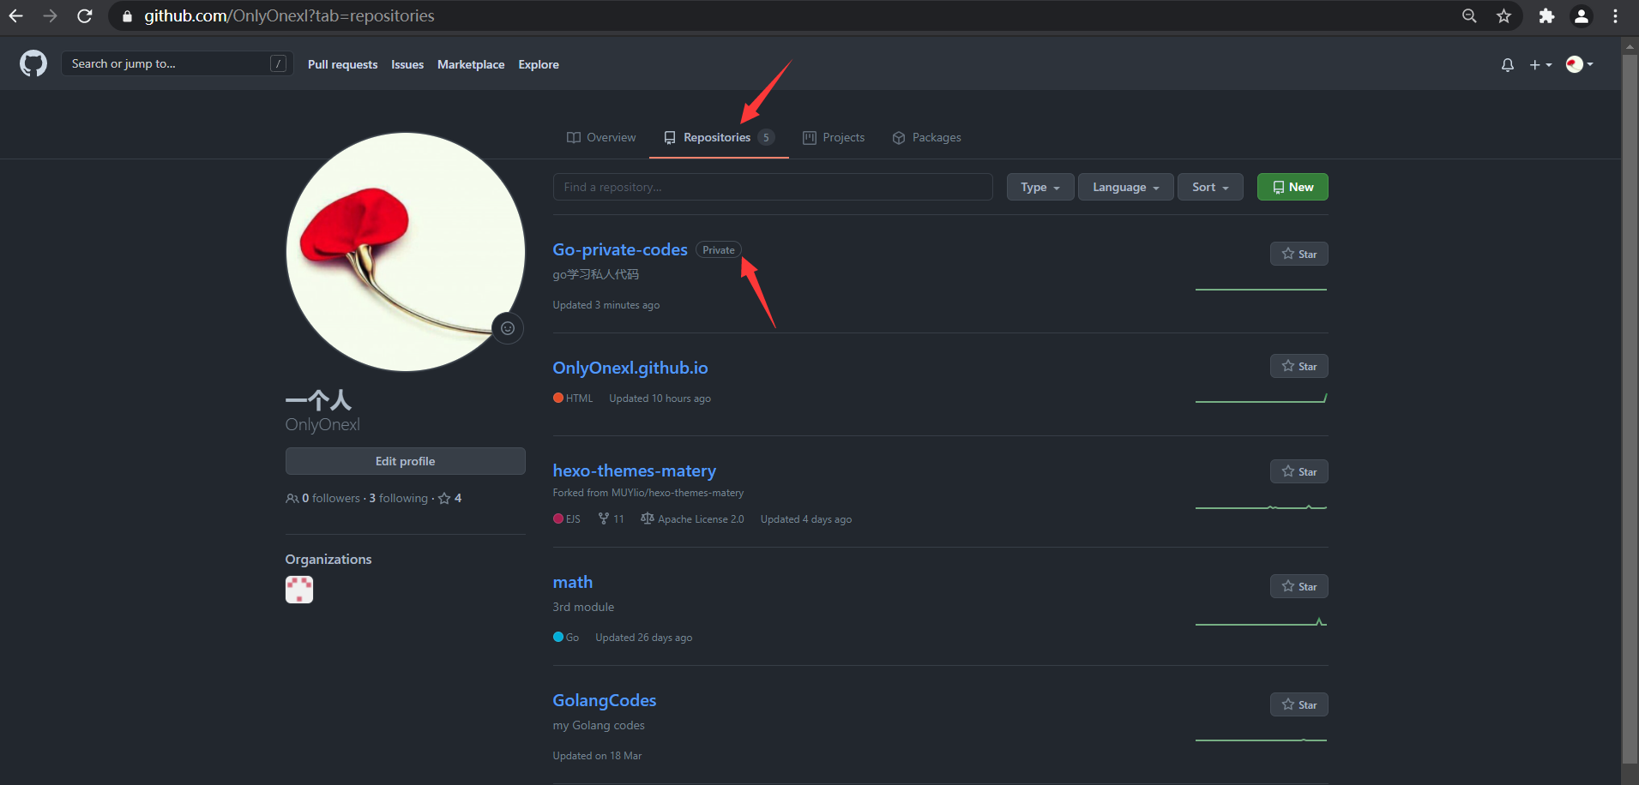Star the GolangCodes repository

pos(1299,704)
